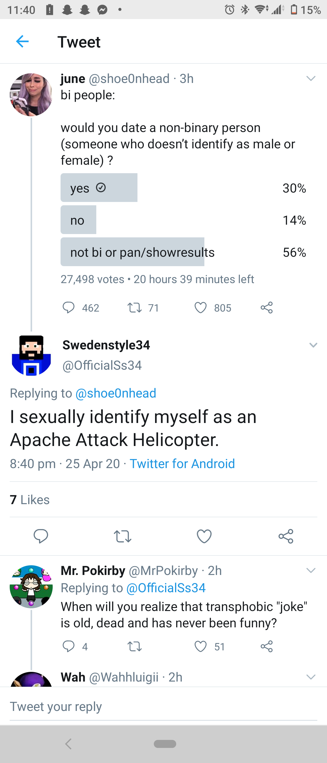Like Mr. Pokirby's reply with 51 likes
This screenshot has width=327, height=763.
click(200, 646)
